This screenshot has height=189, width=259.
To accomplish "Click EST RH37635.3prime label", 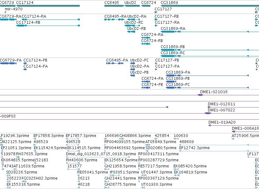I will pos(32,154).
